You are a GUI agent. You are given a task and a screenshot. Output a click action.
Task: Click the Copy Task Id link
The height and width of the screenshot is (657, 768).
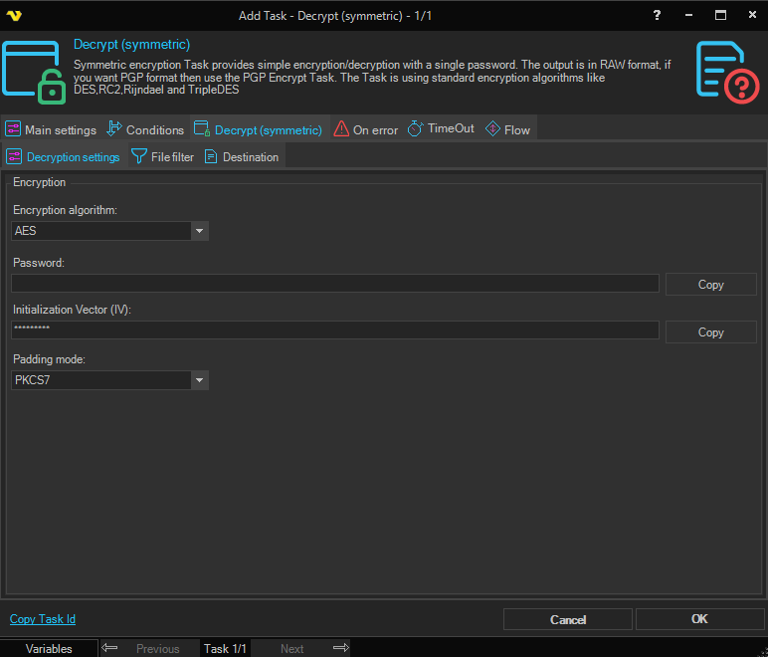(43, 619)
